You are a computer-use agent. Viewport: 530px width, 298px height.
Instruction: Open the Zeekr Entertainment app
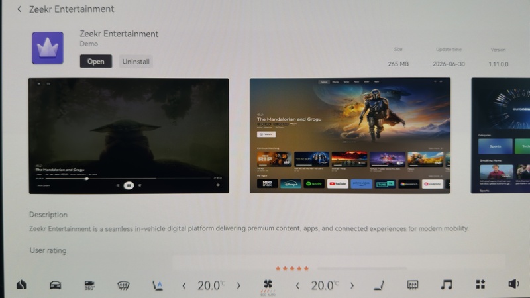click(x=96, y=61)
